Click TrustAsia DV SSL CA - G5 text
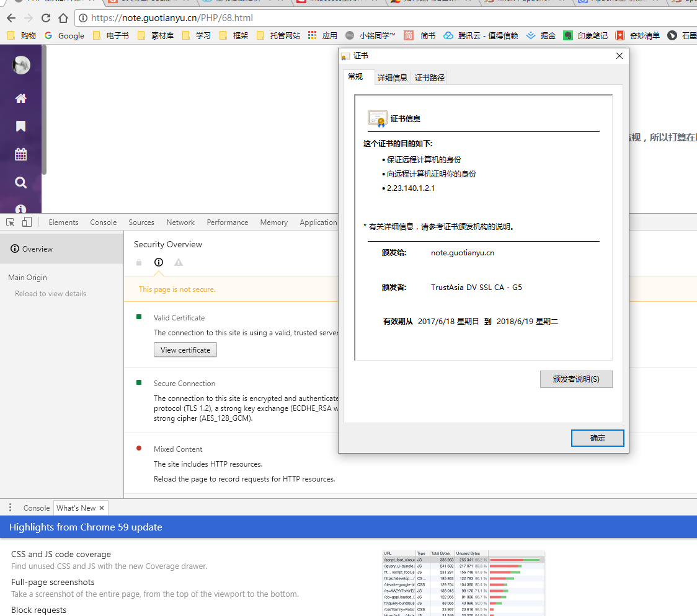 click(x=476, y=288)
